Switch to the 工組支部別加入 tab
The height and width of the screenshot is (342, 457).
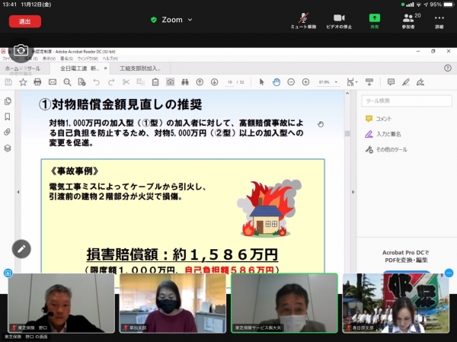(142, 68)
